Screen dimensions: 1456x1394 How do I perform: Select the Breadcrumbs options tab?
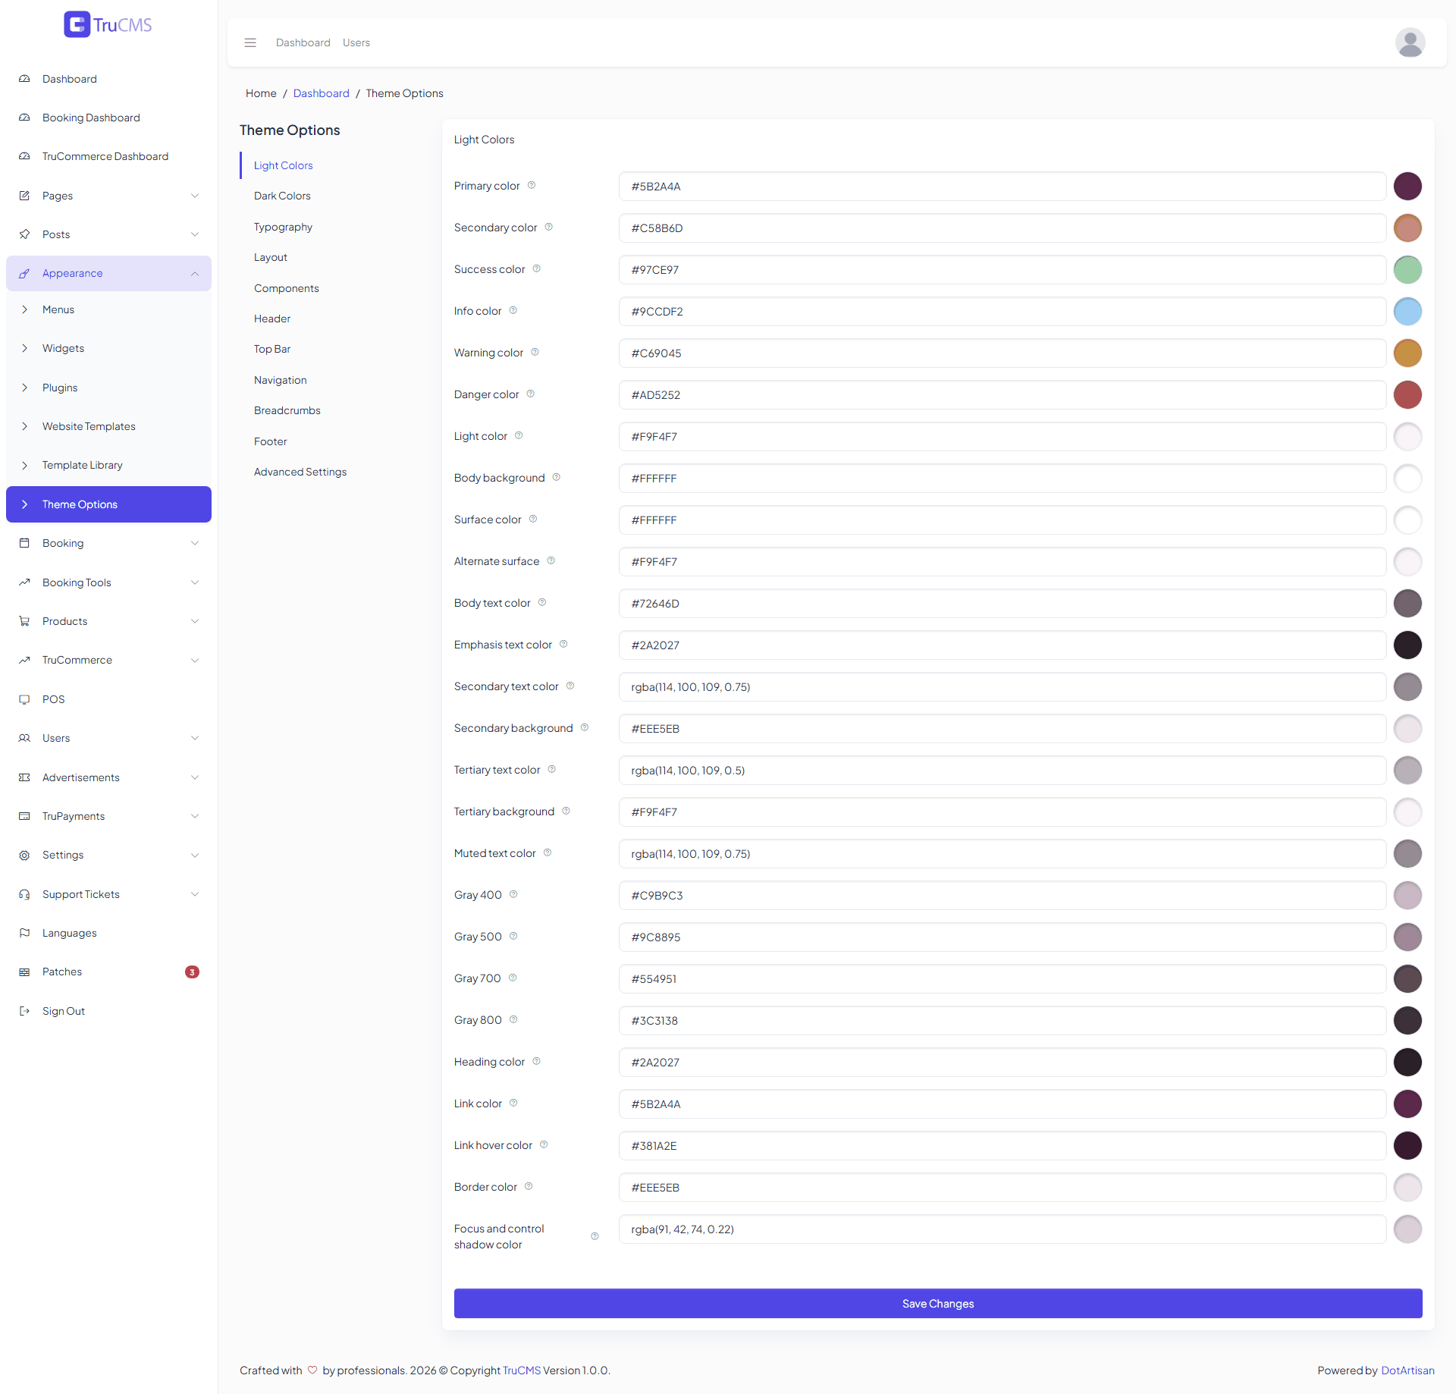click(x=287, y=410)
